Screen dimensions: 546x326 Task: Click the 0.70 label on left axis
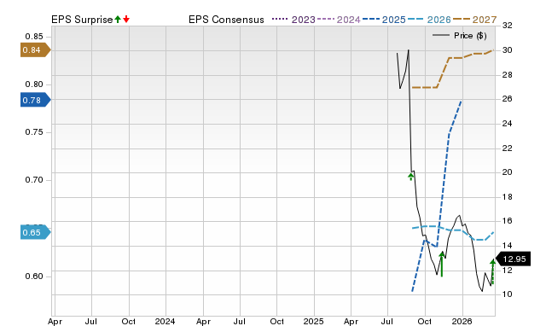click(34, 180)
